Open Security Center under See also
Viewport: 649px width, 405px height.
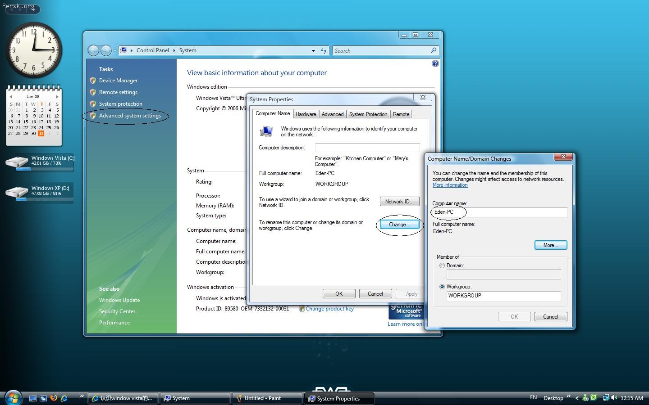click(117, 311)
